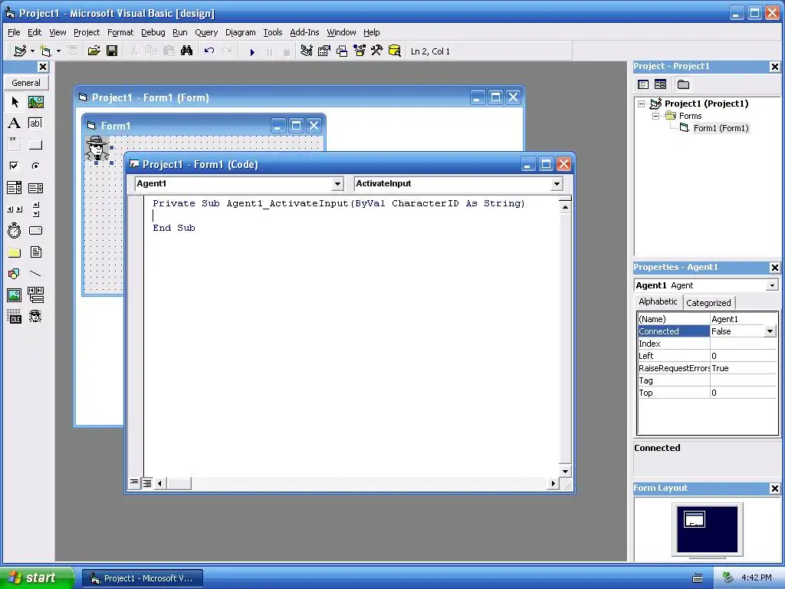Viewport: 785px width, 589px height.
Task: Click the code window vertical scrollbar down arrow
Action: tap(565, 471)
